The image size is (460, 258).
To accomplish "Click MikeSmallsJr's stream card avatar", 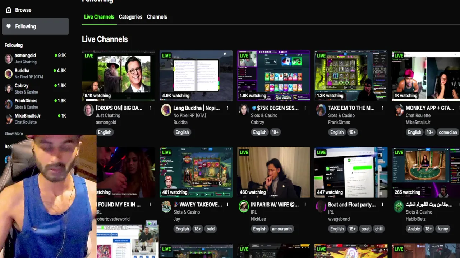I will pos(399,110).
